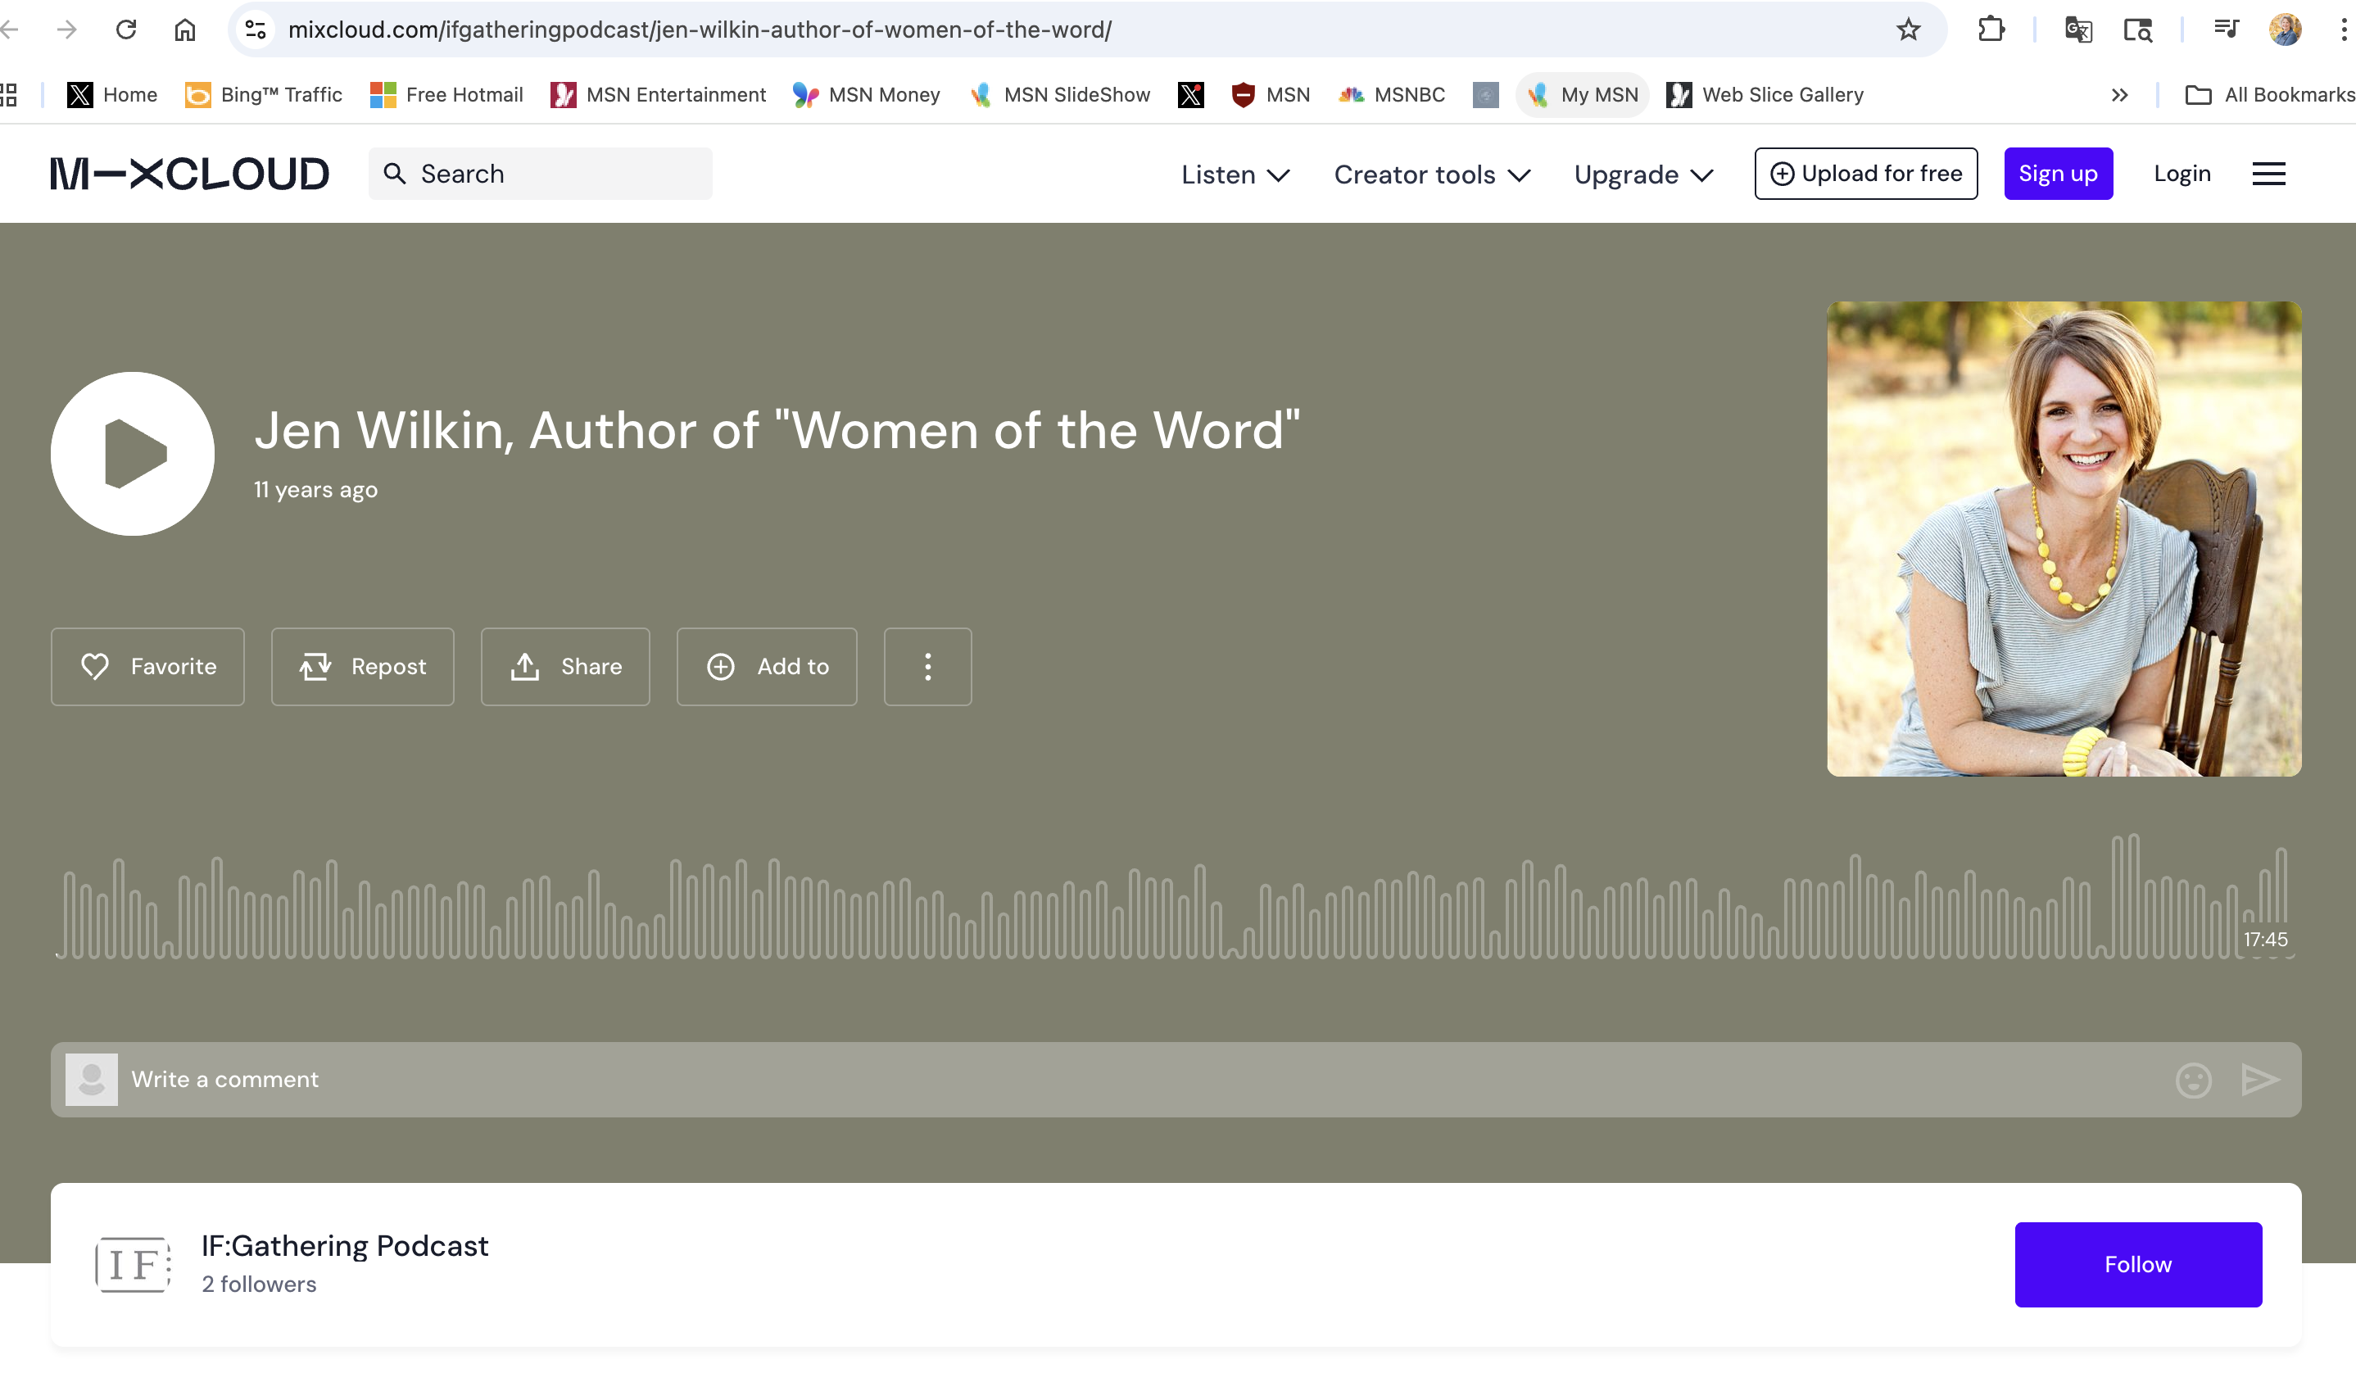Image resolution: width=2356 pixels, height=1373 pixels.
Task: Play the Jen Wilkin podcast episode
Action: pos(133,454)
